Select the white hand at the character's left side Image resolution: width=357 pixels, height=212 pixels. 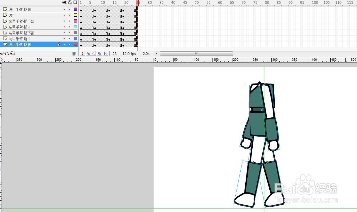246,143
